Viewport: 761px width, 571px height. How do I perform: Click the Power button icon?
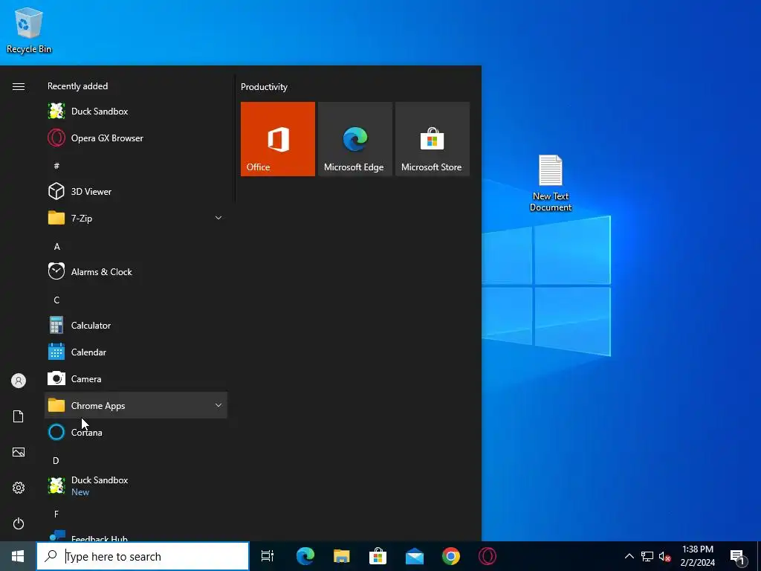[x=19, y=523]
